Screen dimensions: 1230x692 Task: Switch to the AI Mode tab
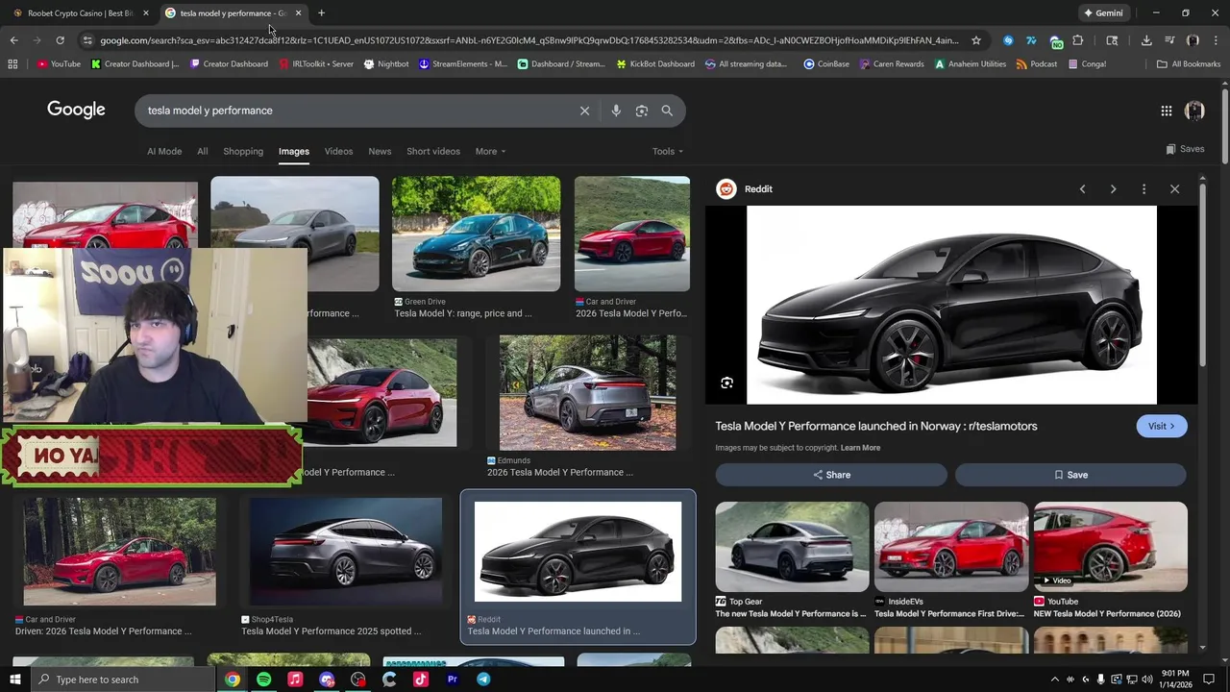(164, 151)
